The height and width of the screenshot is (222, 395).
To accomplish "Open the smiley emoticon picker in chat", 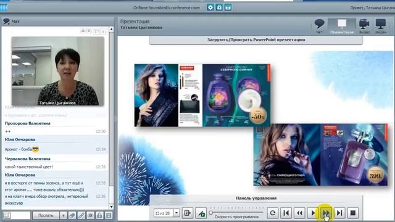I will 6,215.
